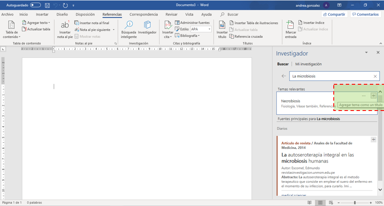Redo action in quick access toolbar
The image size is (384, 206).
[65, 5]
